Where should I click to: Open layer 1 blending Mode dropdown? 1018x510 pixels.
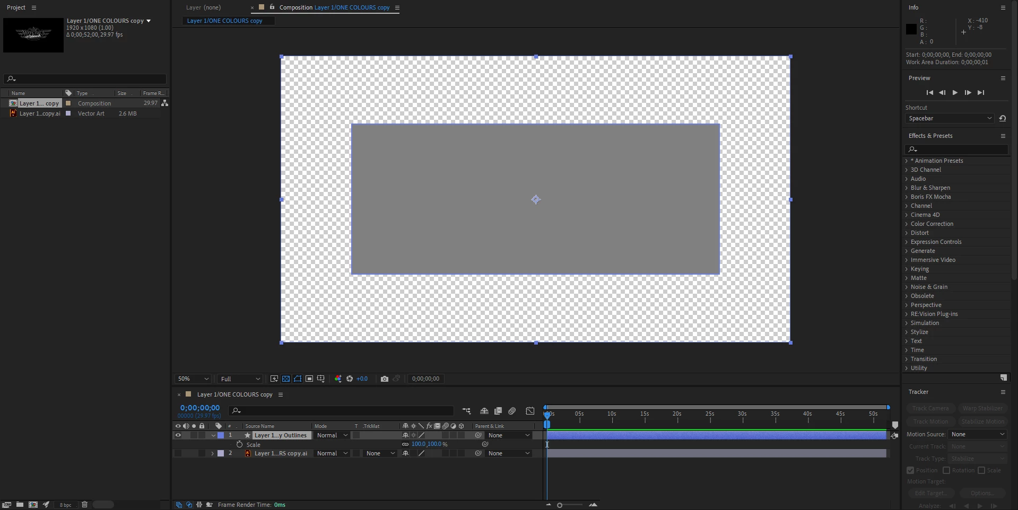pos(332,435)
